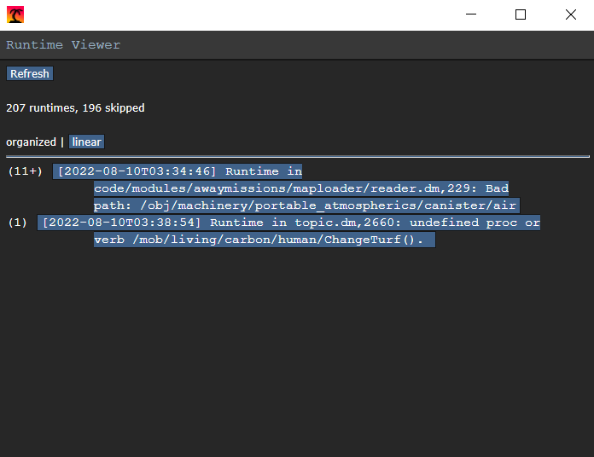Click the horizontal divider below view options

point(297,157)
